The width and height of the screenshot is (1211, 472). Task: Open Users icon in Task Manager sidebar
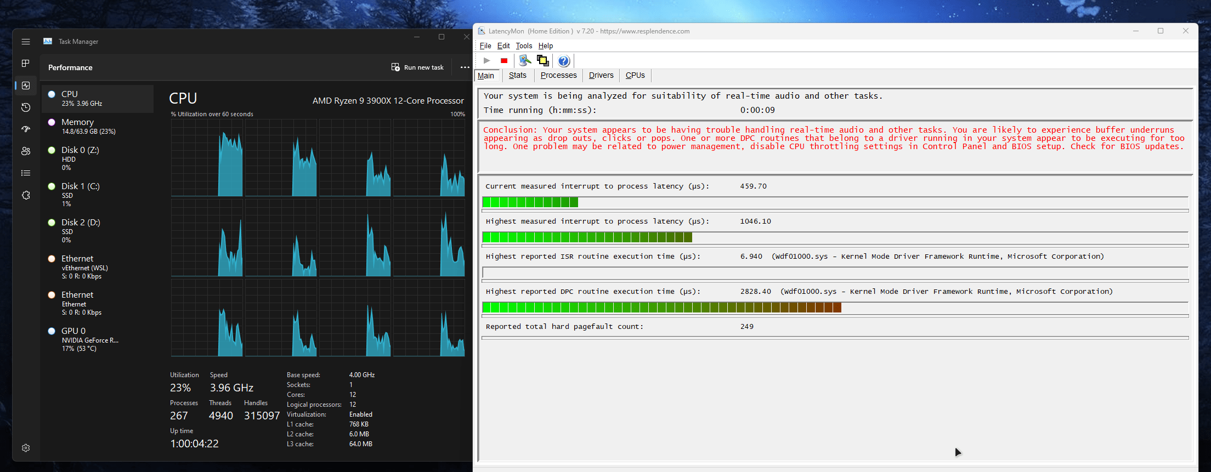pos(26,151)
